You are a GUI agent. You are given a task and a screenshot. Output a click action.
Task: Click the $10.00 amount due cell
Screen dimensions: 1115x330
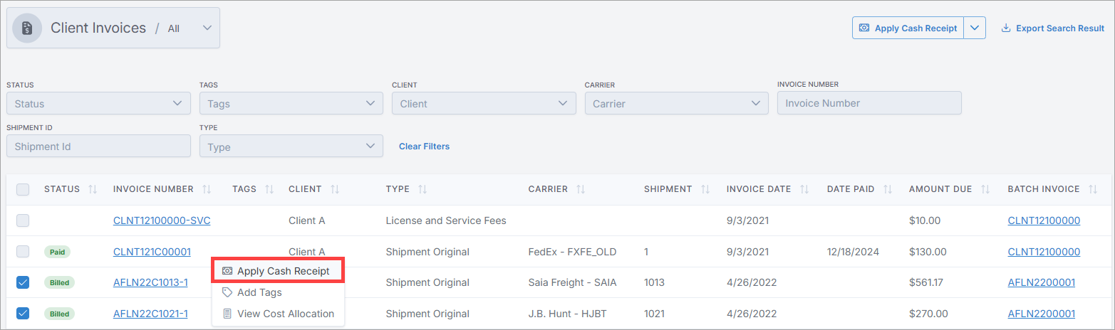click(925, 220)
